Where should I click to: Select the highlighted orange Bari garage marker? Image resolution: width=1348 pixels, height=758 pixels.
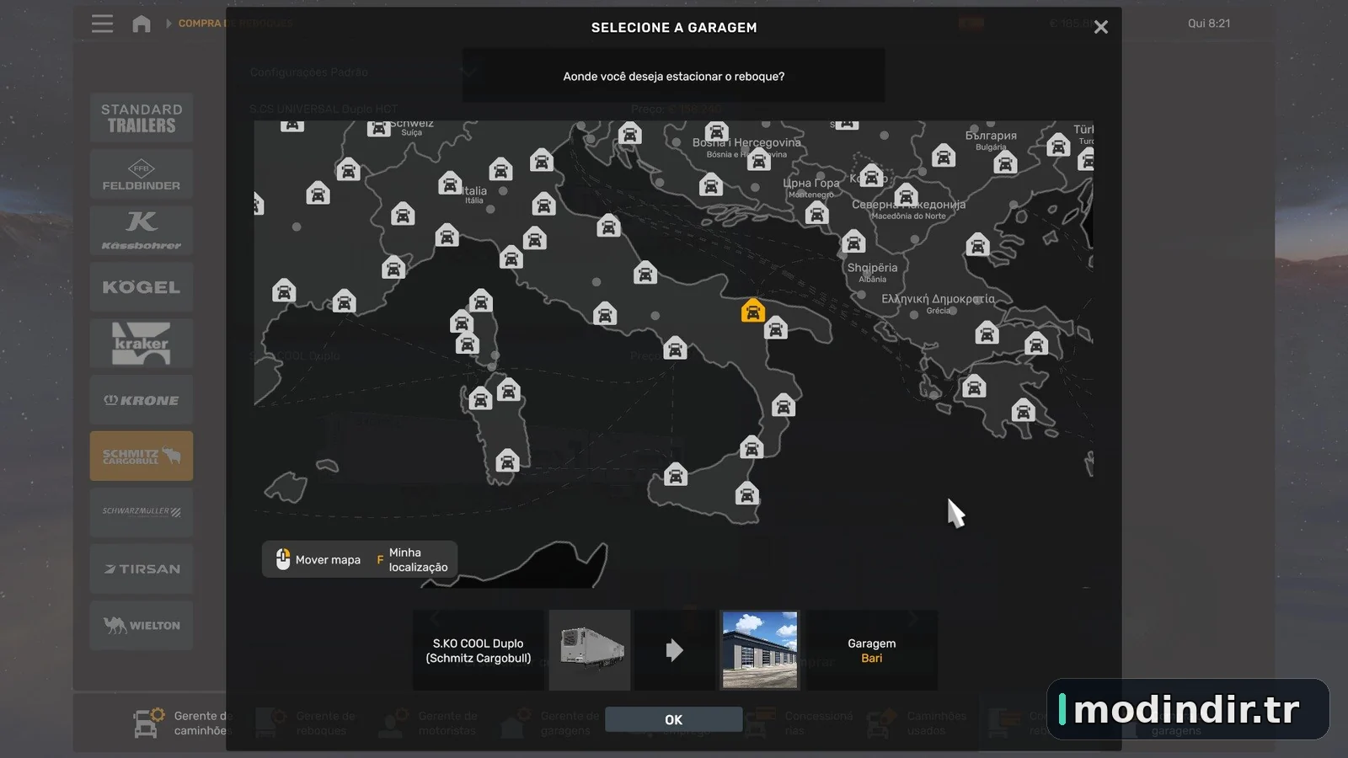(x=752, y=311)
